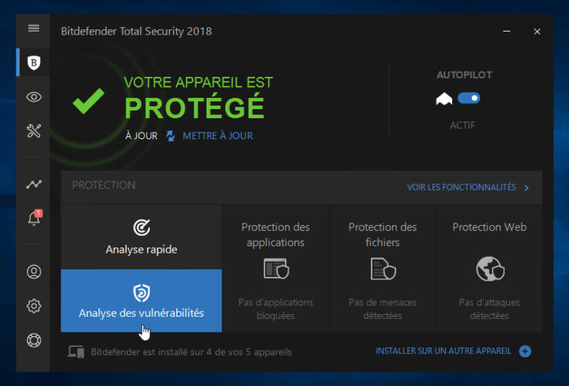Screen dimensions: 569x386
Task: Click the file protection document icon
Action: (383, 269)
